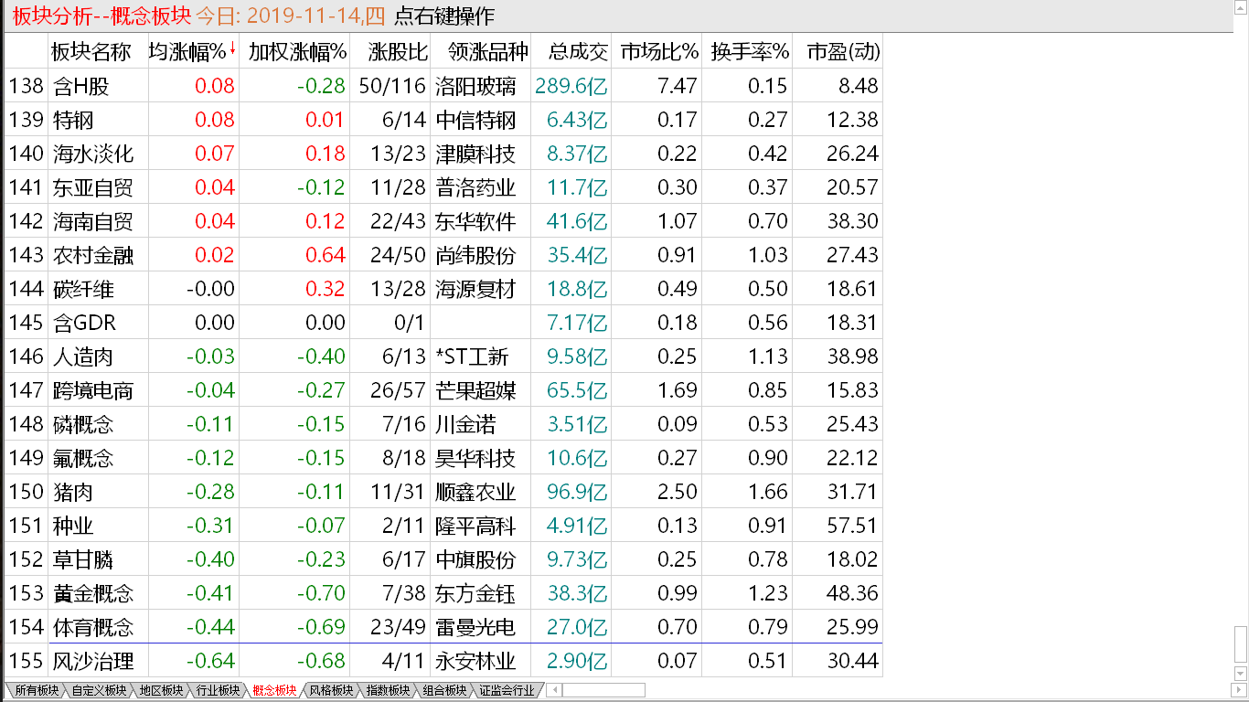Select the 东亚自贸 sector name
This screenshot has width=1249, height=702.
(93, 187)
